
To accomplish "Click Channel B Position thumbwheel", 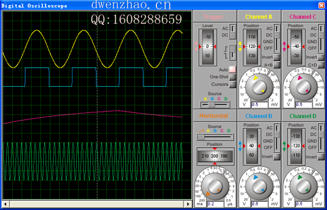I will (x=252, y=146).
